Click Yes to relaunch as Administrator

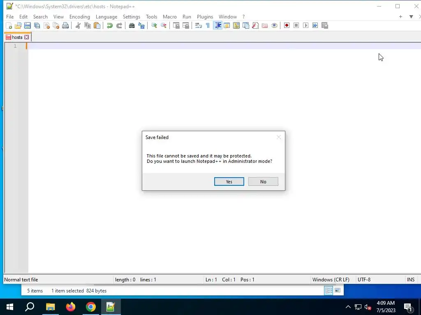(x=229, y=182)
